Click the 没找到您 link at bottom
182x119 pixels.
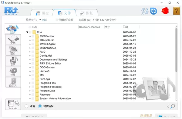click(x=146, y=116)
